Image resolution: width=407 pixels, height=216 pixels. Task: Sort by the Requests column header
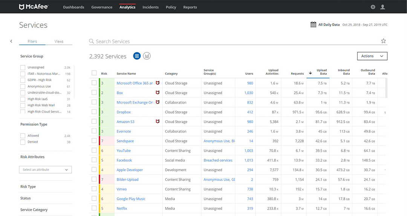tap(297, 74)
